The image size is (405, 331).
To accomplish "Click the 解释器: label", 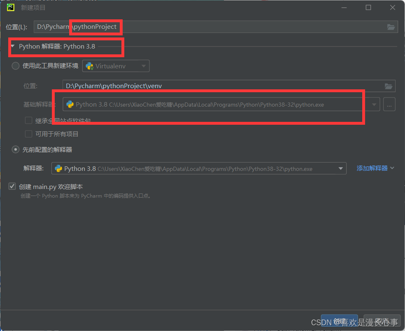I will pyautogui.click(x=33, y=168).
